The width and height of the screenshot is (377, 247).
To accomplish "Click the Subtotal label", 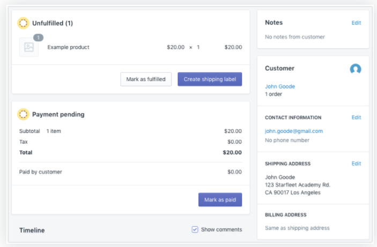I will coord(29,131).
